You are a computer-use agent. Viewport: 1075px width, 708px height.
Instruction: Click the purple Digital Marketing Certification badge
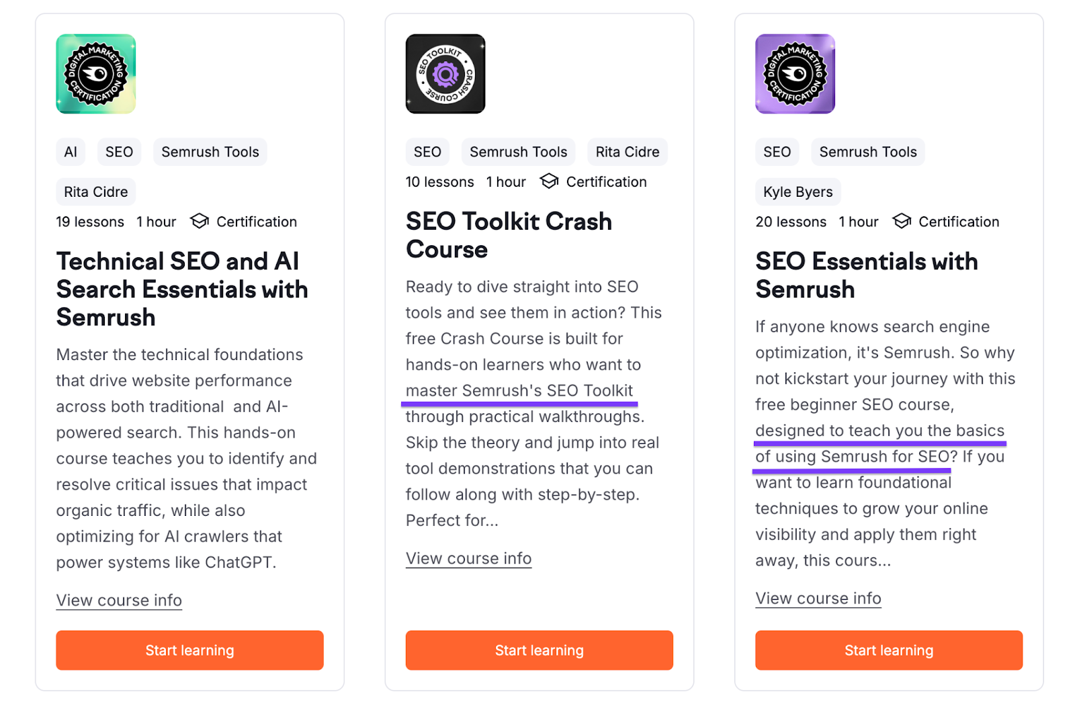[x=795, y=74]
